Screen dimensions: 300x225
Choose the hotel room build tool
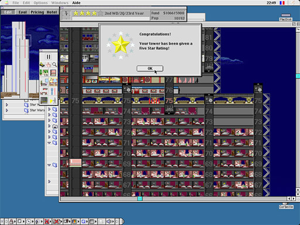click(53, 82)
